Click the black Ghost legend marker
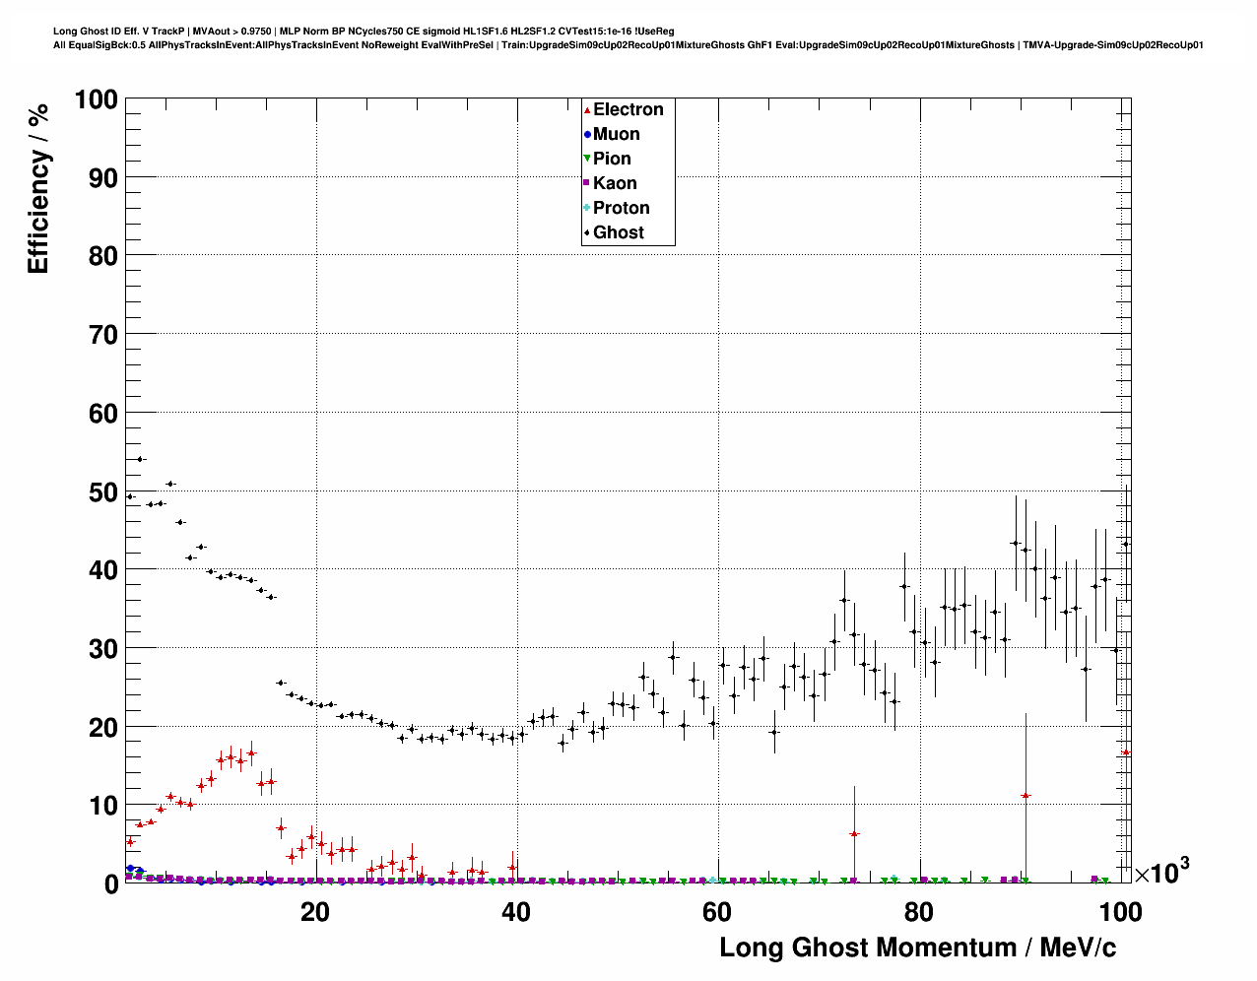The height and width of the screenshot is (981, 1257). (x=587, y=232)
